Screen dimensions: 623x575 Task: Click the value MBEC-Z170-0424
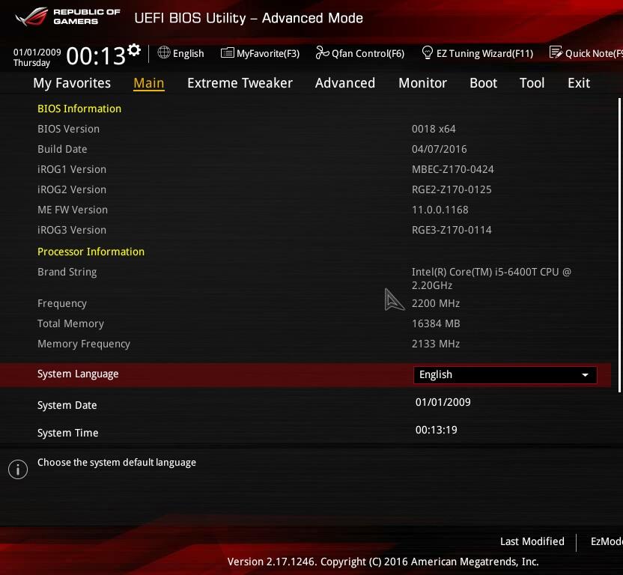pyautogui.click(x=453, y=170)
